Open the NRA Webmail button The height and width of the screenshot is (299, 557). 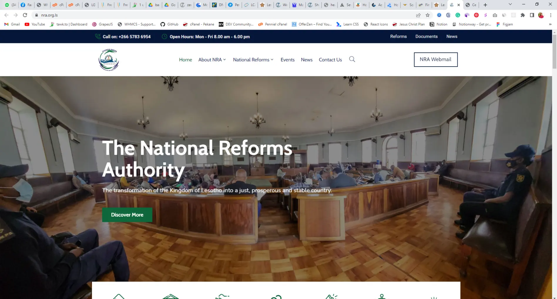(x=435, y=60)
